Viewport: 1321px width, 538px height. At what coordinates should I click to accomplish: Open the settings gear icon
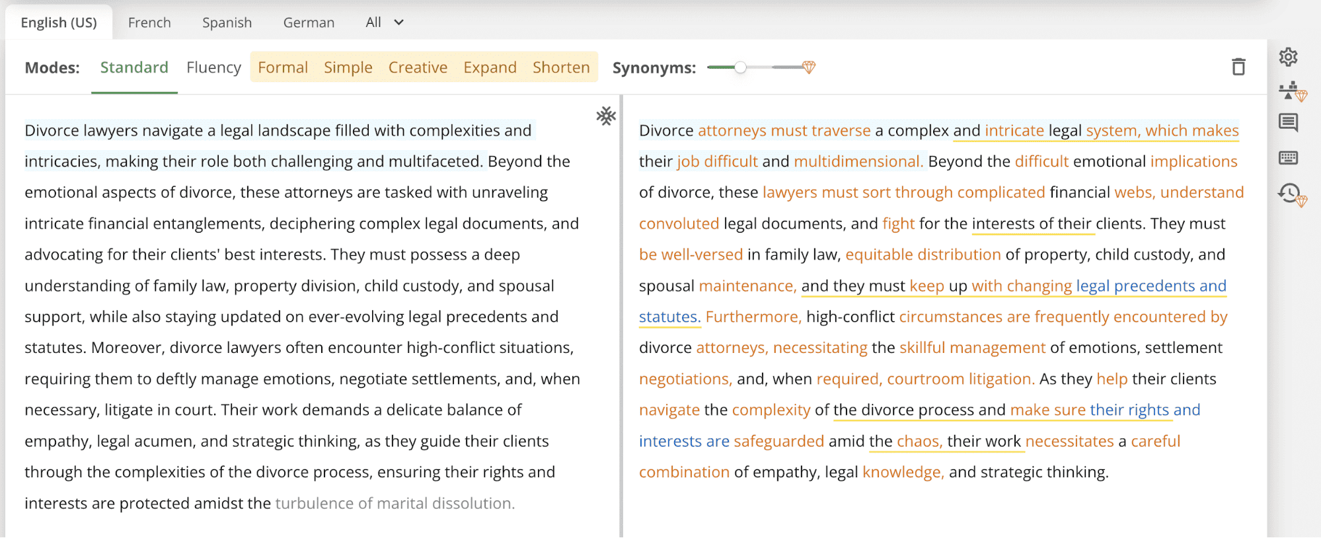pyautogui.click(x=1288, y=58)
